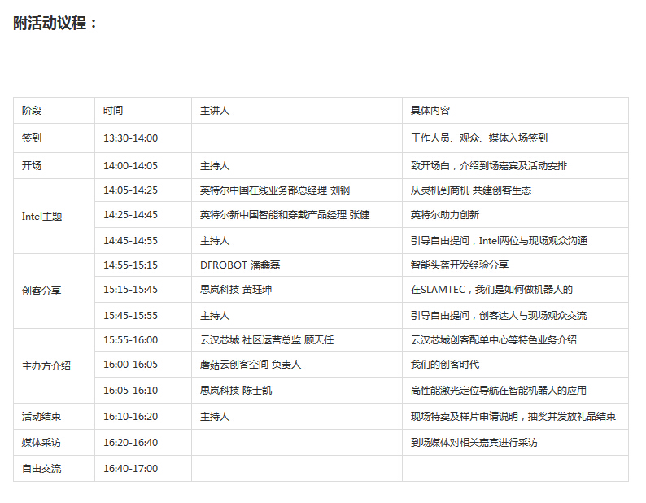Screen dimensions: 646x503
Task: Click 蘑菇云创客空间 负责人 speaker cell
Action: [251, 365]
